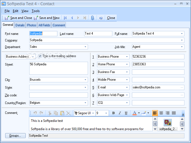191x143 pixels.
Task: Select the softpedia_2 attachment thumbnail
Action: (x=168, y=122)
